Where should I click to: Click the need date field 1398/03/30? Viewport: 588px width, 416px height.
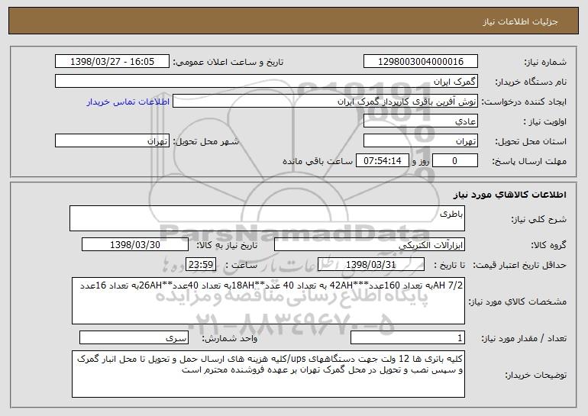click(135, 245)
